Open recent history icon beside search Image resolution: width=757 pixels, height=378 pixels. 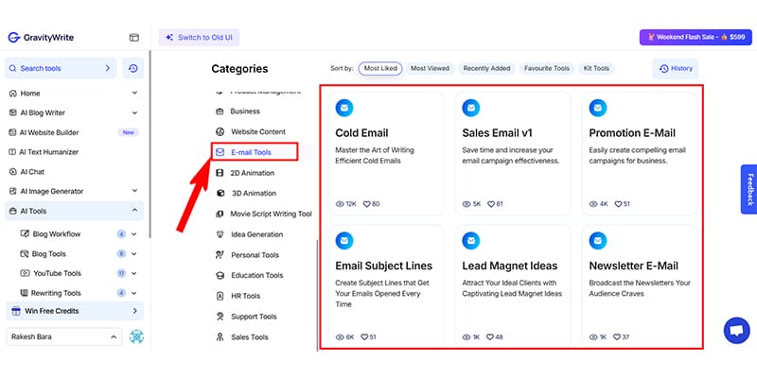pos(133,68)
